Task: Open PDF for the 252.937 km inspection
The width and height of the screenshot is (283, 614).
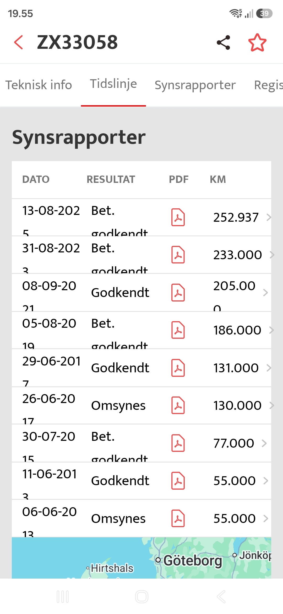Action: [178, 217]
